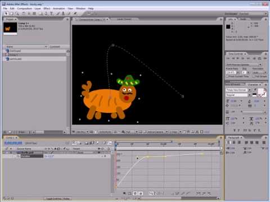270x202 pixels.
Task: Select the end keyframe of motion path
Action: click(183, 97)
